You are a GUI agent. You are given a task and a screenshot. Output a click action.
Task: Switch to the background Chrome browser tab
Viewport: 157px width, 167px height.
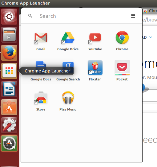coord(150,11)
